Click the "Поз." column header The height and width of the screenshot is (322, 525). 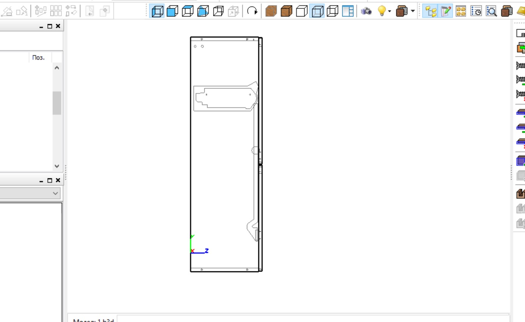coord(38,57)
